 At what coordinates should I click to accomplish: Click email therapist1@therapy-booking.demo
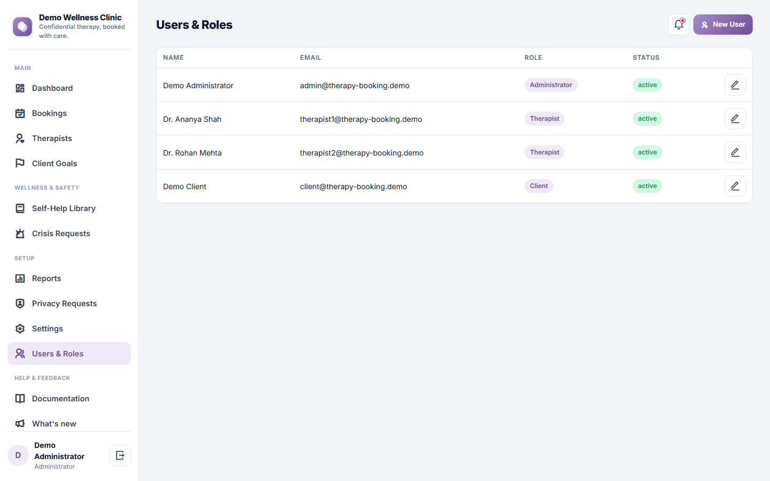tap(361, 119)
